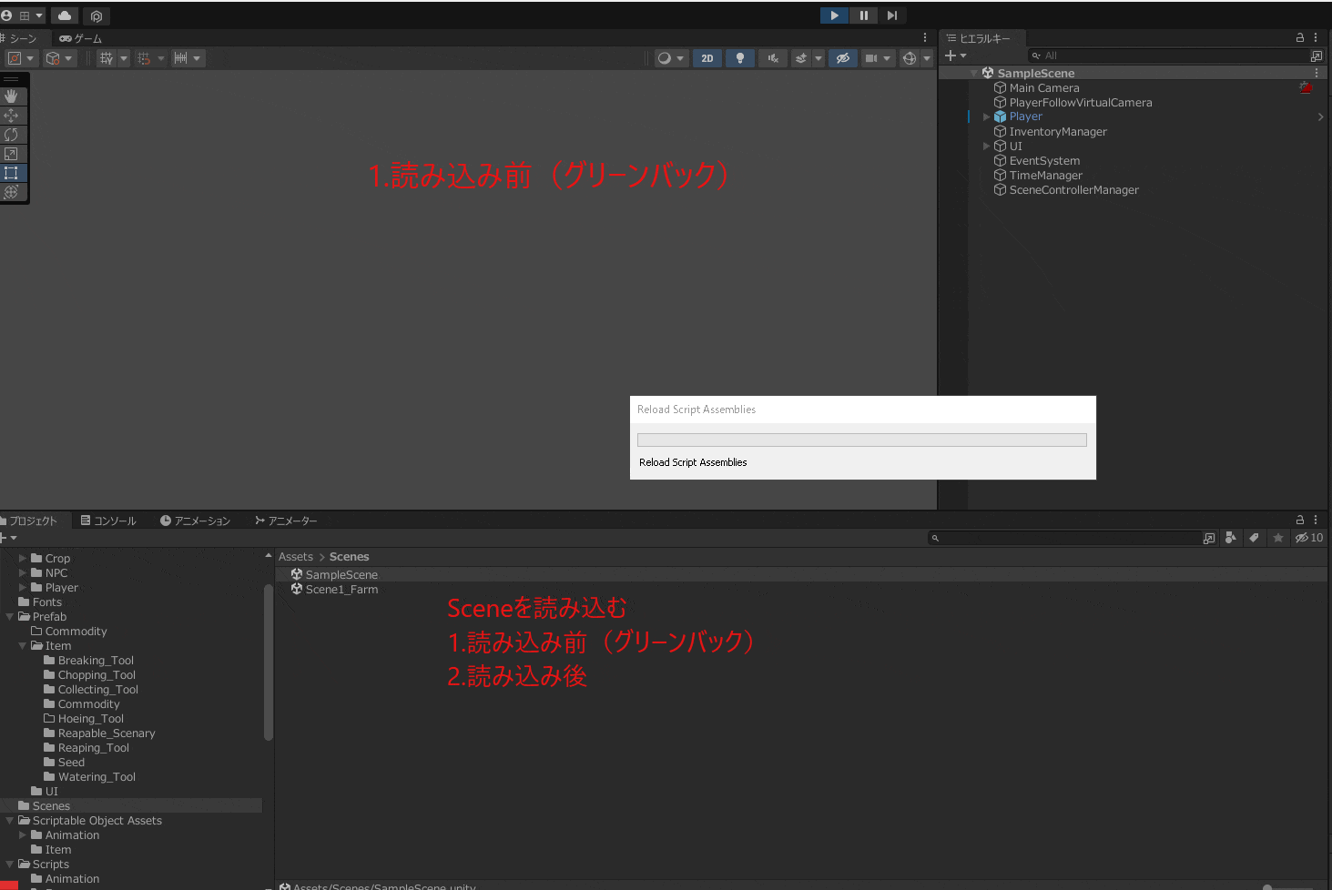Toggle scene effects layers button
1332x890 pixels.
(x=801, y=58)
